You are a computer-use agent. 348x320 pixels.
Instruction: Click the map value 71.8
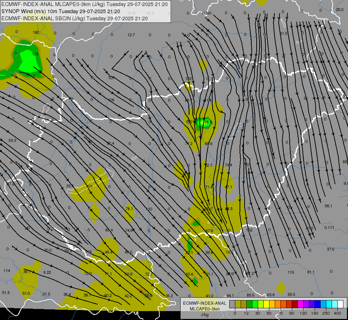point(209,187)
